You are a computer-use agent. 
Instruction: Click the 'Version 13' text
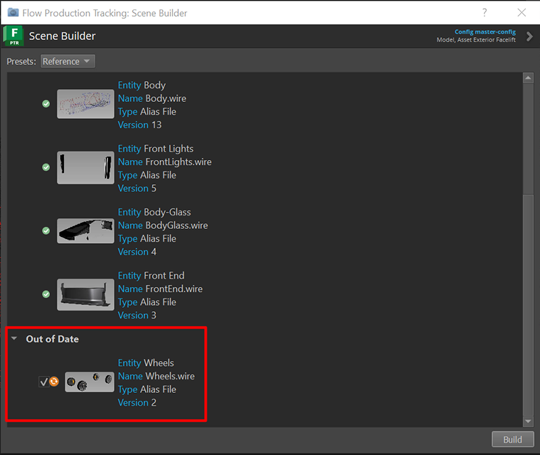[140, 125]
